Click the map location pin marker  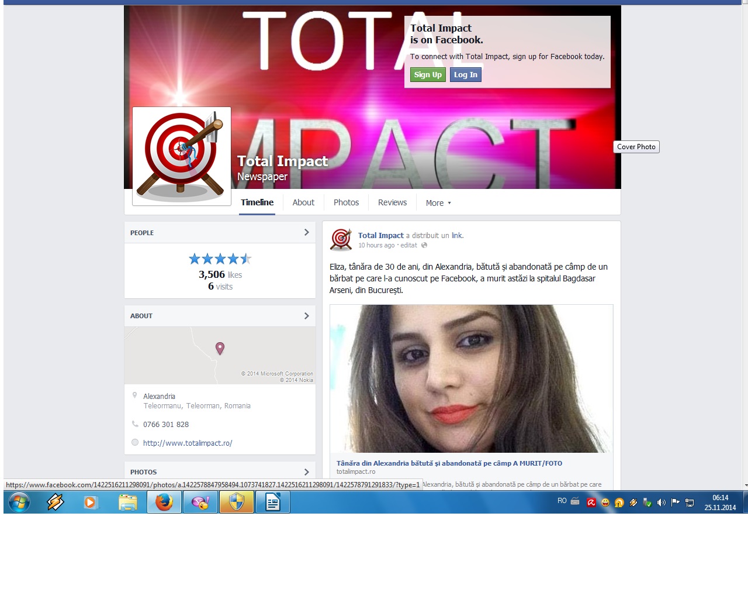tap(220, 348)
